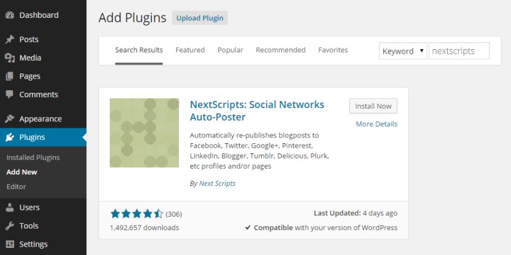Click the Appearance paintbrush icon
511x255 pixels.
click(10, 119)
